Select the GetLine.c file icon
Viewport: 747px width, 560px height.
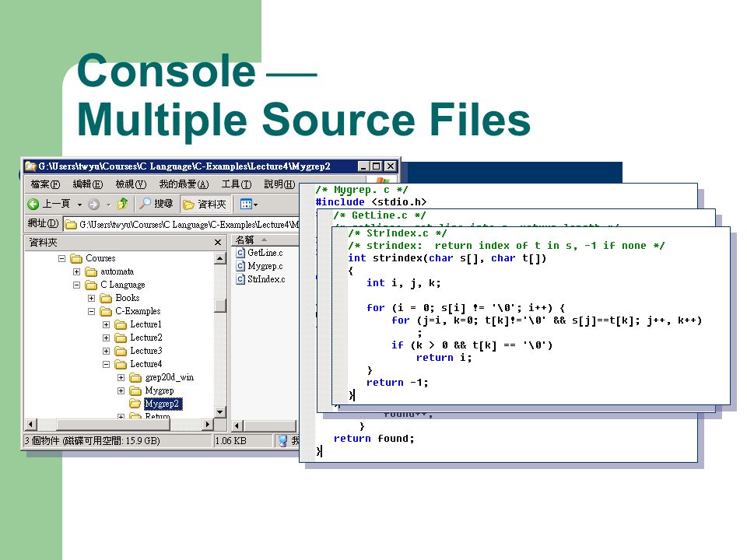[x=240, y=253]
